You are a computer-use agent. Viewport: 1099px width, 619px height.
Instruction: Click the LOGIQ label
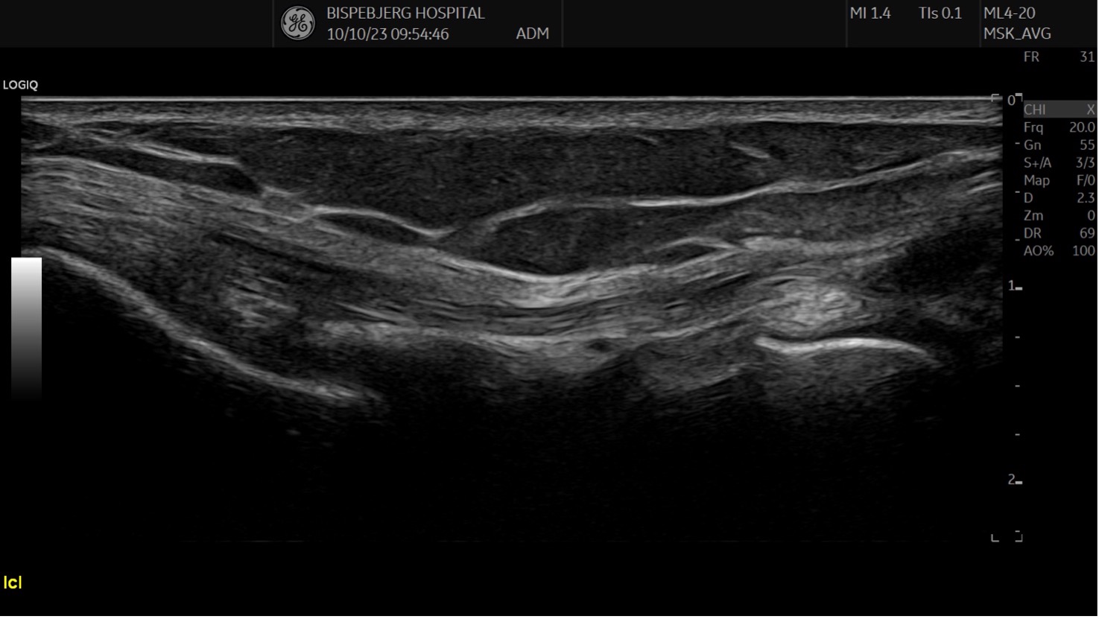(x=20, y=85)
